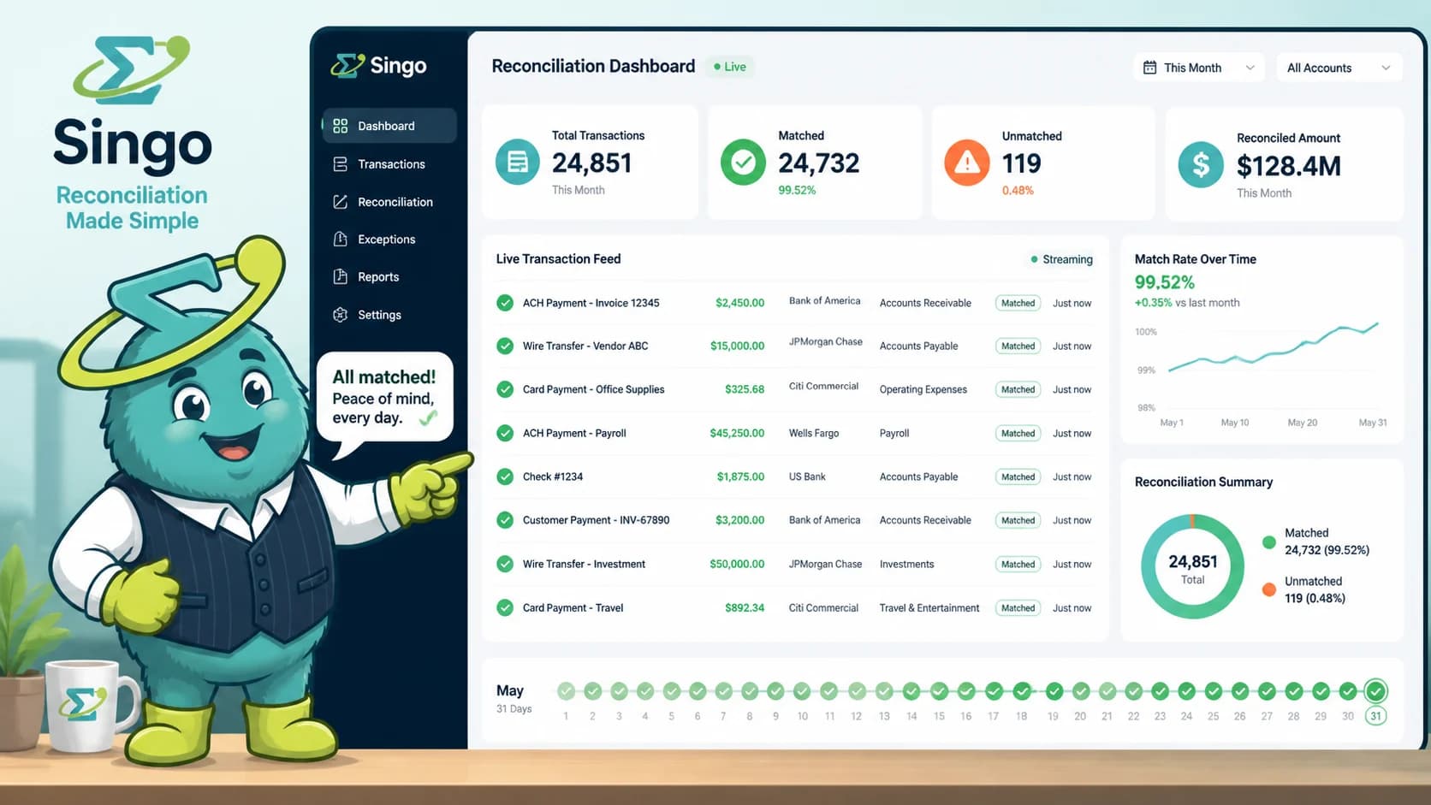Click the 99.52% match rate value in chart panel
The height and width of the screenshot is (805, 1431).
pyautogui.click(x=1164, y=282)
